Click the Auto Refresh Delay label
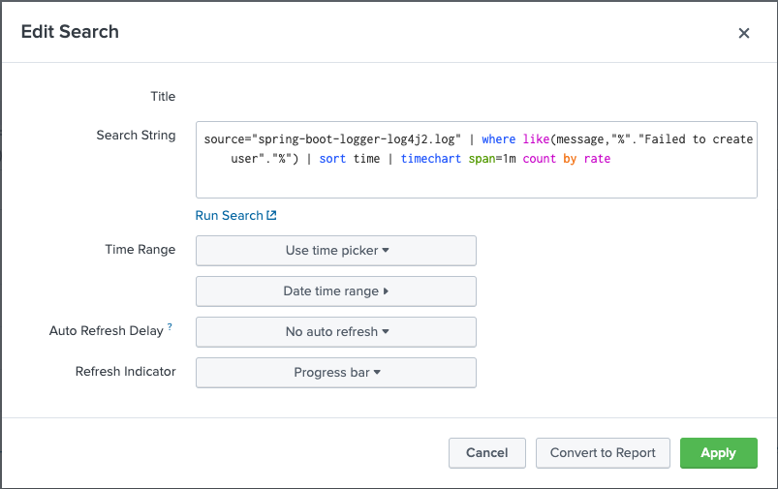 (x=107, y=331)
